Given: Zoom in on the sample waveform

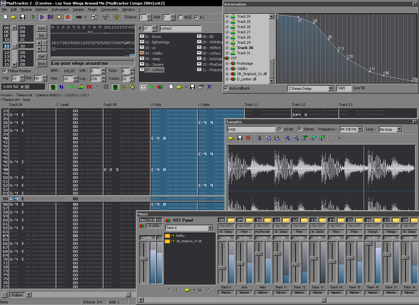Looking at the screenshot, I should (x=287, y=138).
